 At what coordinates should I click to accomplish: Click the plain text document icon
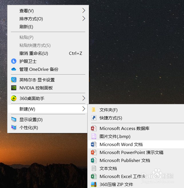(94, 168)
